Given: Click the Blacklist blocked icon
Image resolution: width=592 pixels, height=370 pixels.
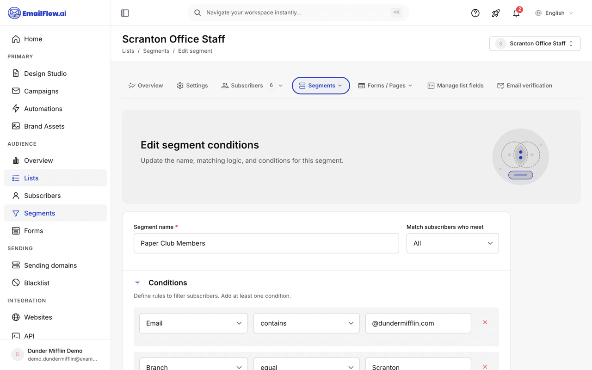Looking at the screenshot, I should [16, 283].
